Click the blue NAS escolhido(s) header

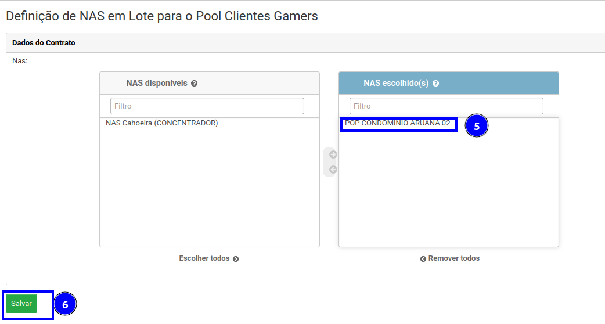396,83
